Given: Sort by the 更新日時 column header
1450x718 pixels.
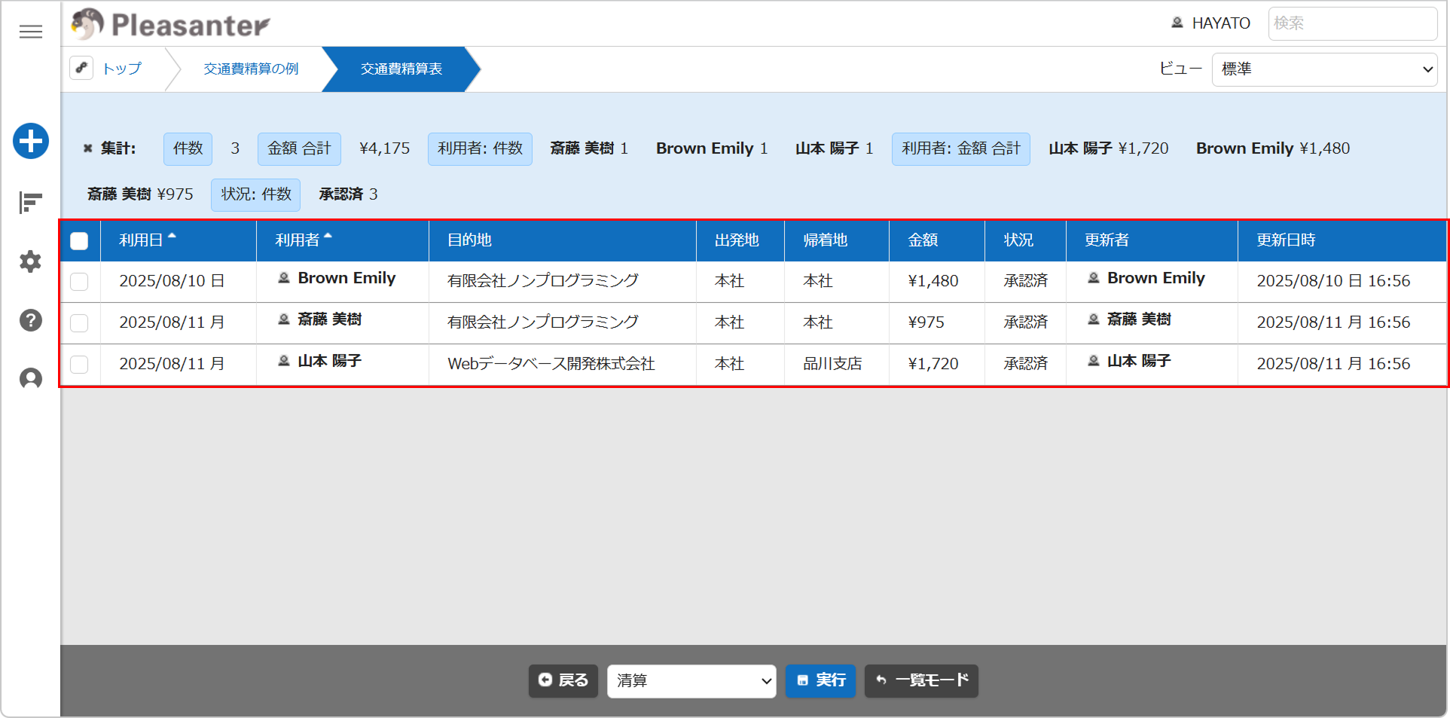Looking at the screenshot, I should click(1342, 240).
